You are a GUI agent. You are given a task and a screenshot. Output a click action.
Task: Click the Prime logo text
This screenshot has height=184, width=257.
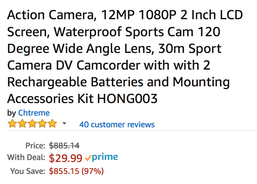(x=105, y=157)
